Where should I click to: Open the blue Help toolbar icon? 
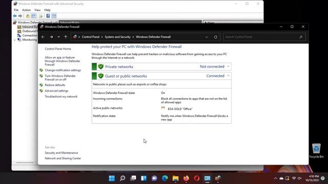[x=48, y=16]
